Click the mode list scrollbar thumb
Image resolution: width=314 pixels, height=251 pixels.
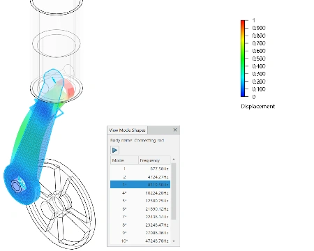[174, 191]
